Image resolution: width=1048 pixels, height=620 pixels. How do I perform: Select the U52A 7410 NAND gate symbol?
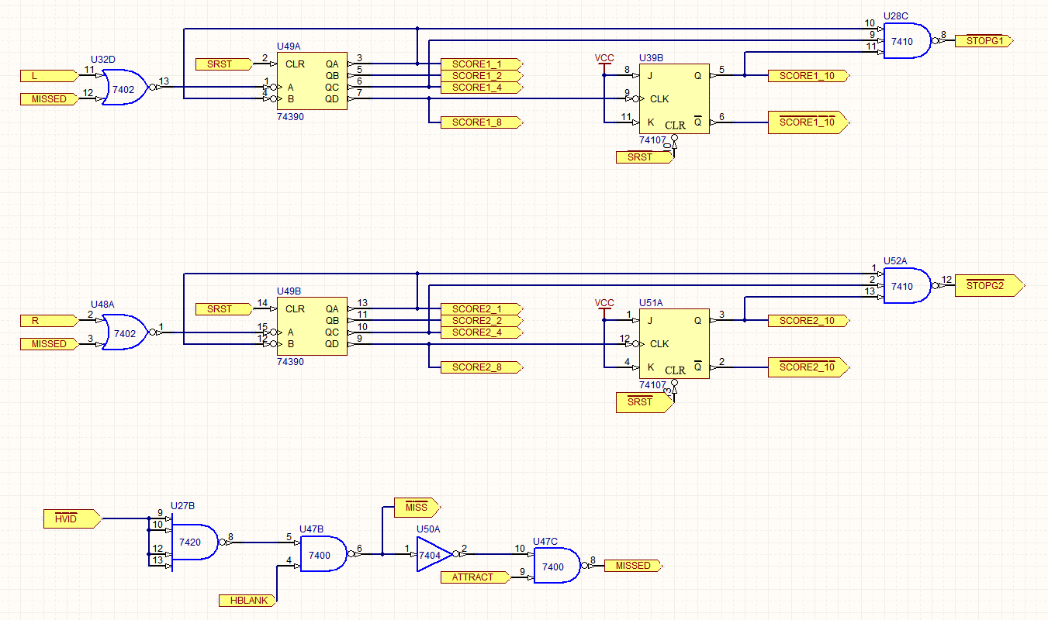(x=907, y=286)
